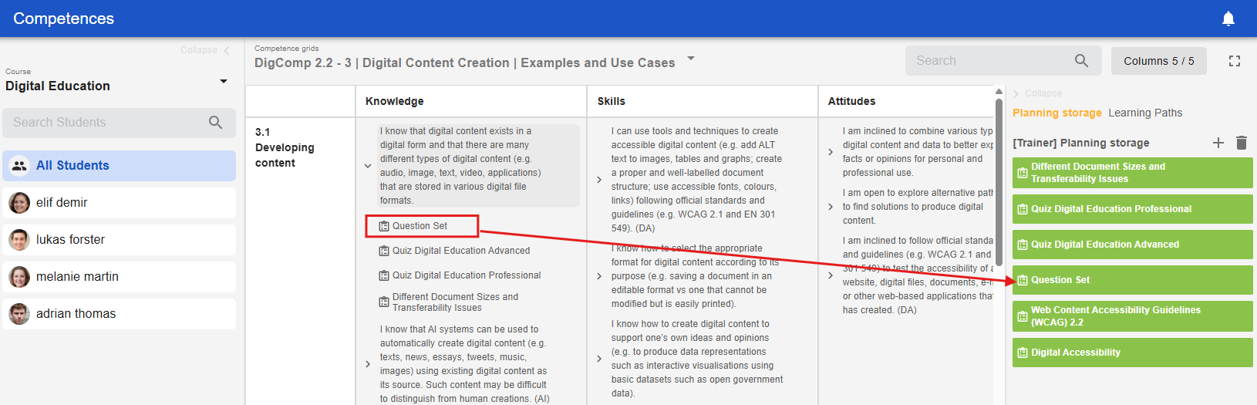The width and height of the screenshot is (1257, 405).
Task: Click the magnifier icon in competence search
Action: click(1081, 61)
